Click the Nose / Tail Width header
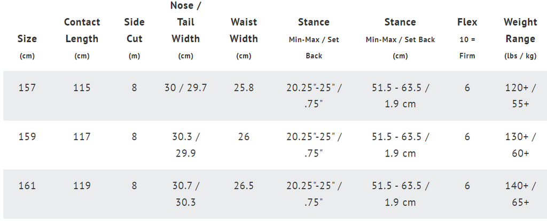 tap(185, 30)
